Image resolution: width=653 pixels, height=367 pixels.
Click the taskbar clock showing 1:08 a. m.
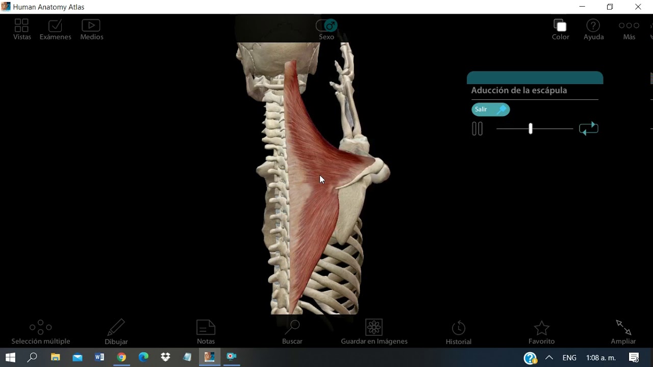coord(601,358)
